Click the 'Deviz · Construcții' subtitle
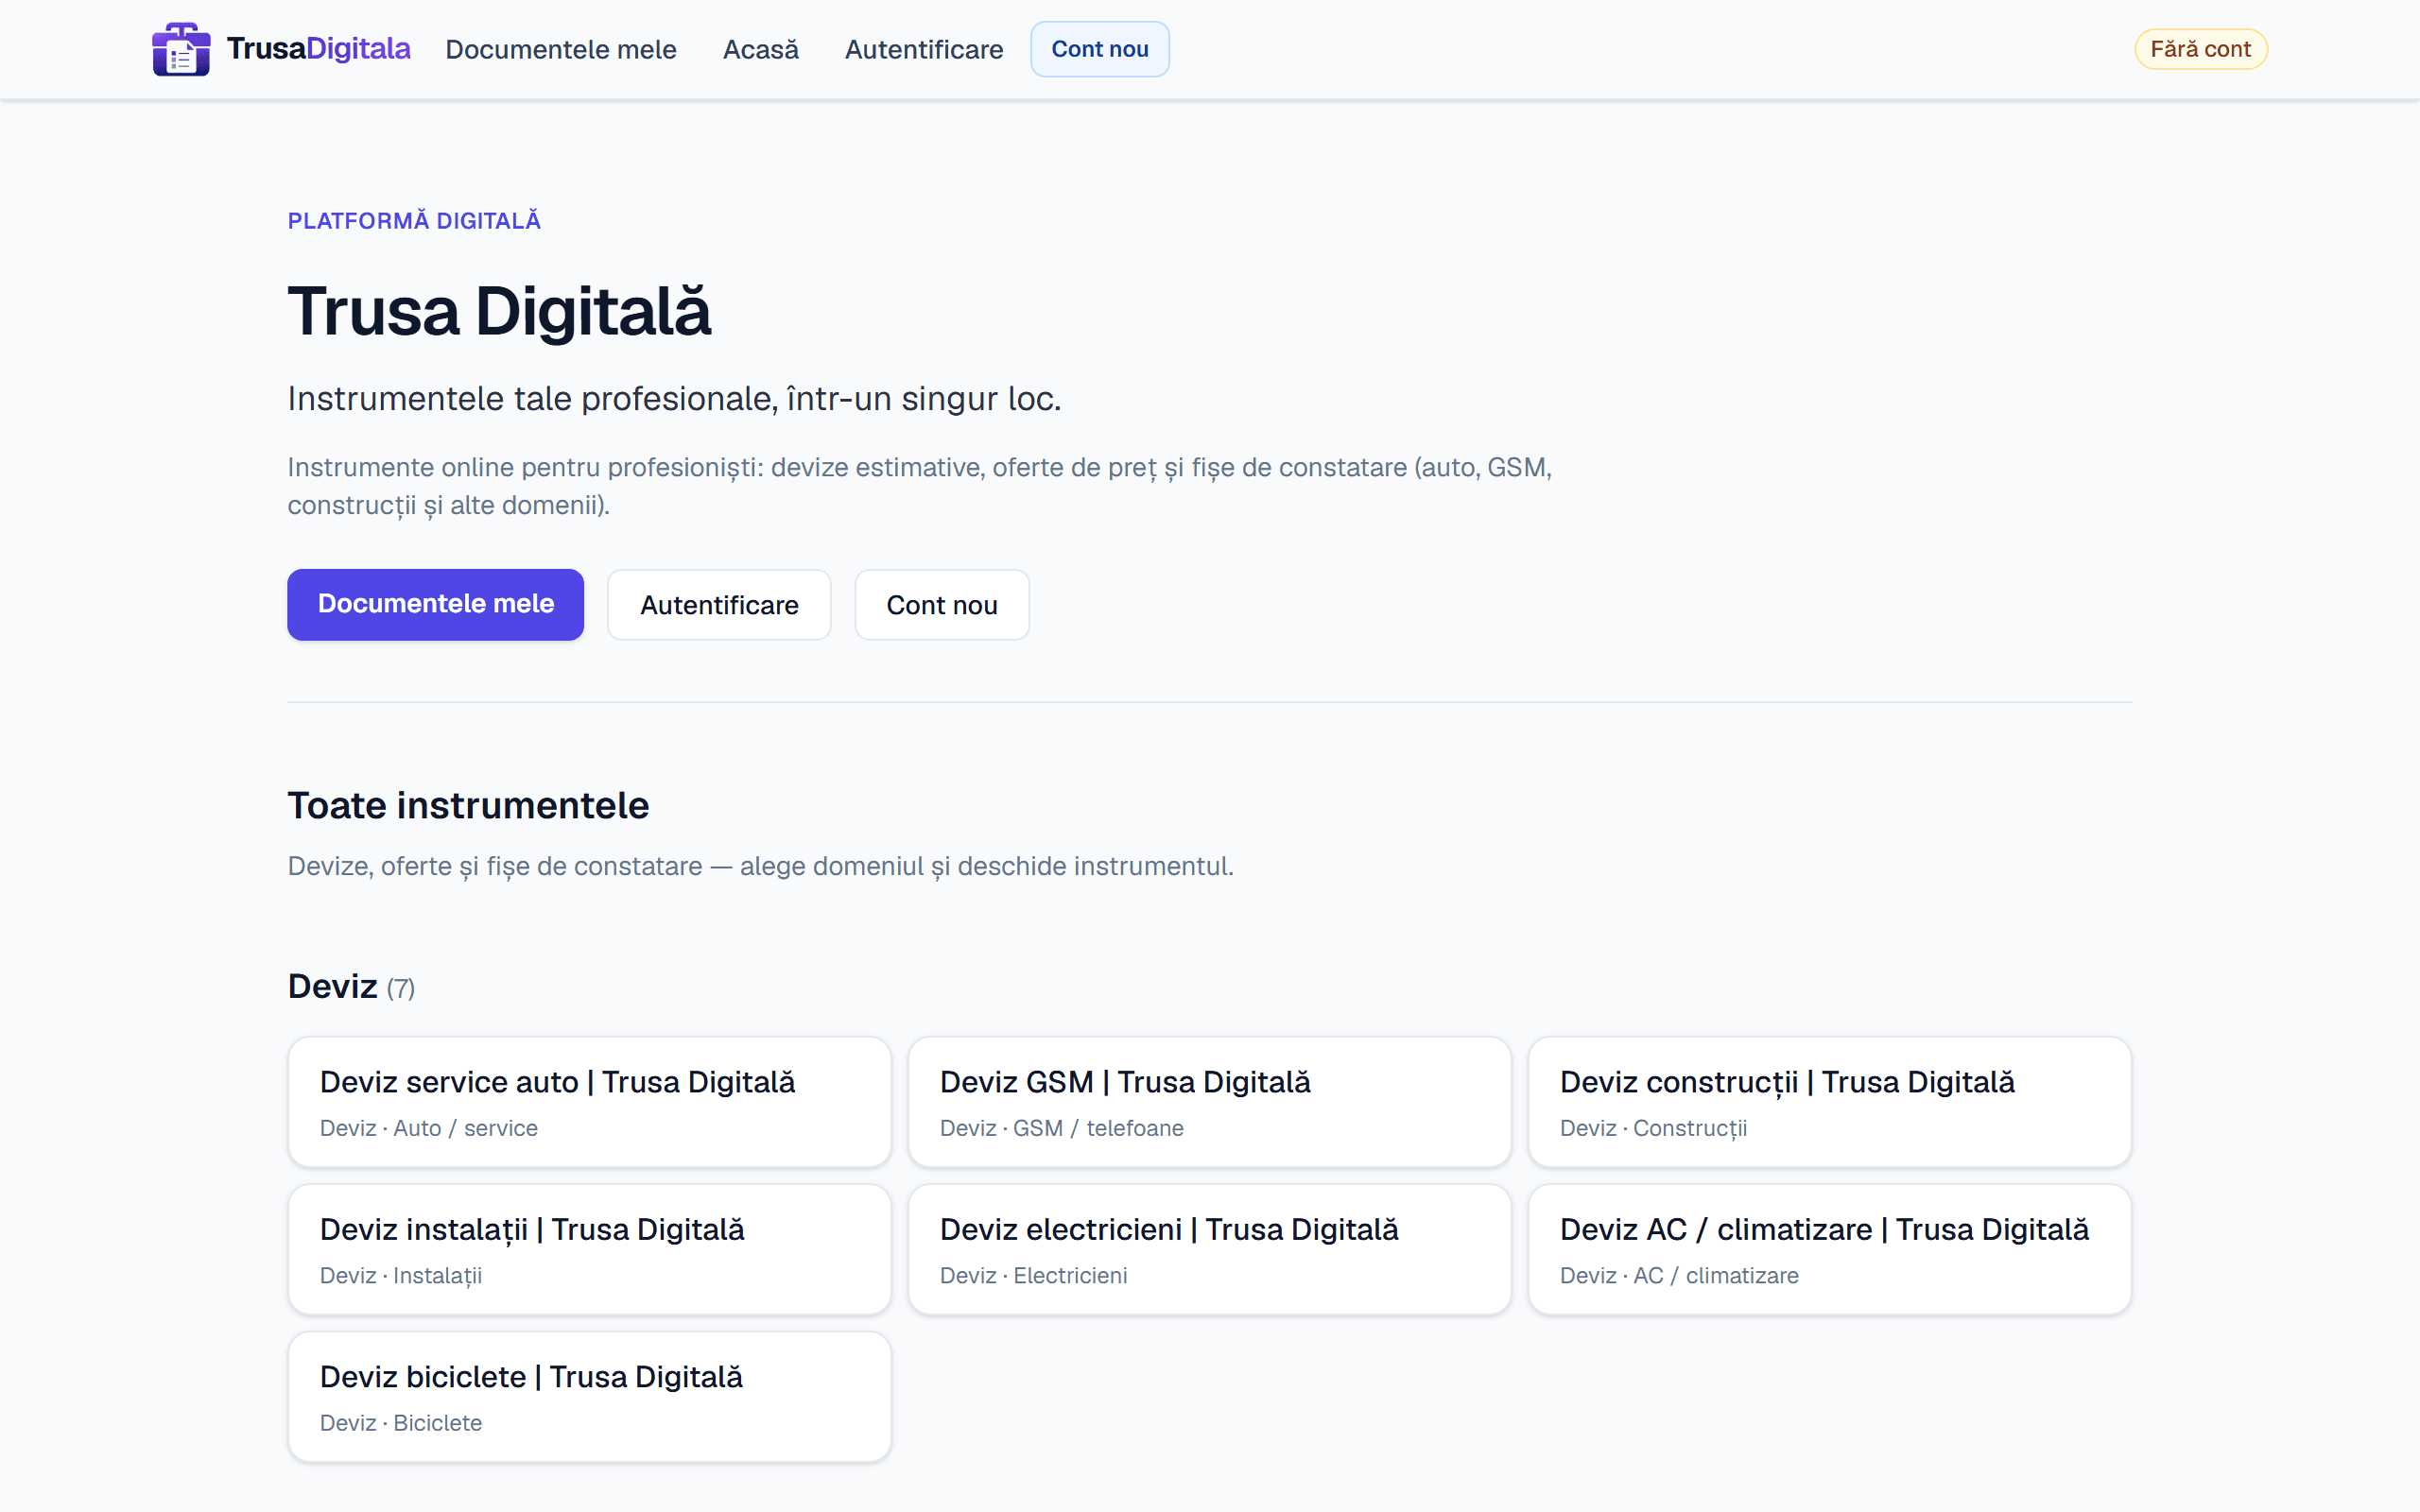This screenshot has width=2420, height=1512. tap(1654, 1128)
